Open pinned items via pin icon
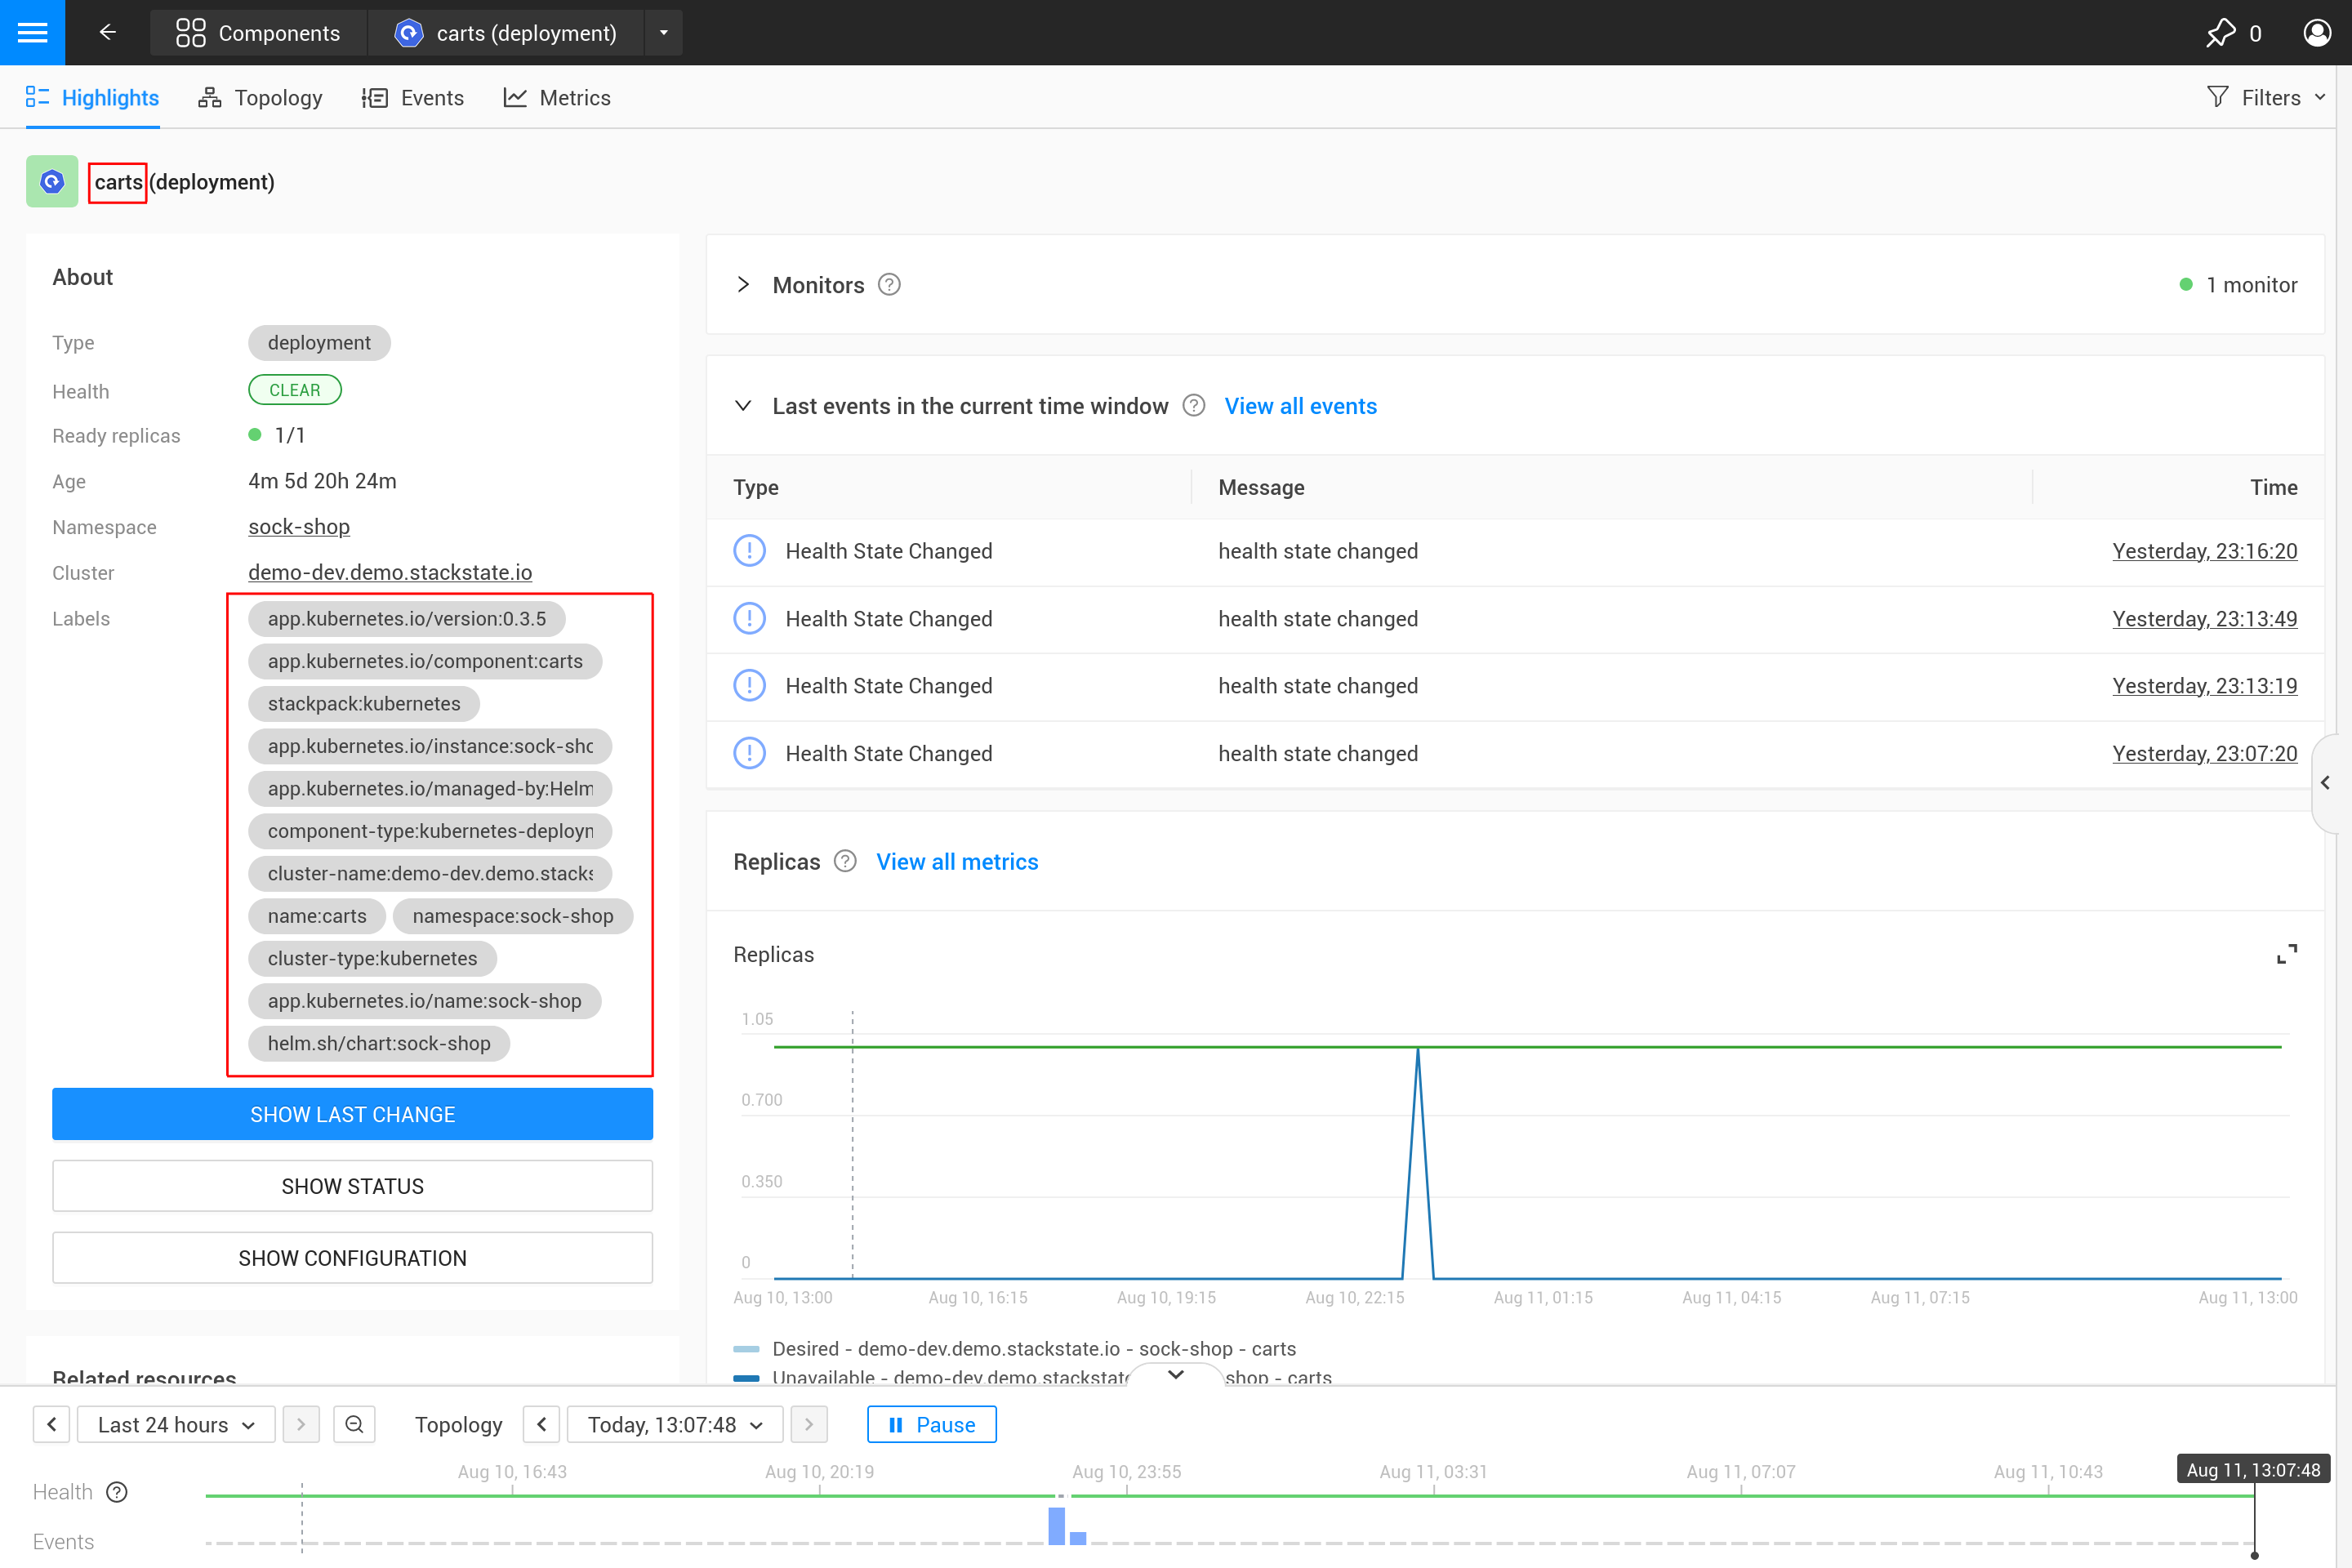The height and width of the screenshot is (1568, 2352). (2222, 32)
